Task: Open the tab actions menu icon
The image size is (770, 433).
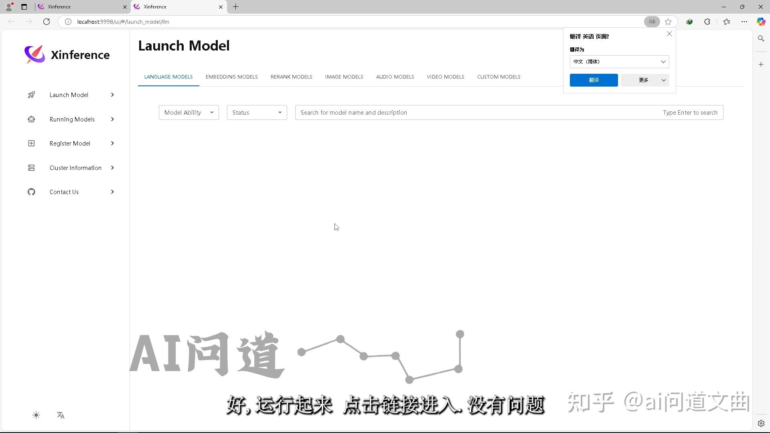Action: (x=24, y=7)
